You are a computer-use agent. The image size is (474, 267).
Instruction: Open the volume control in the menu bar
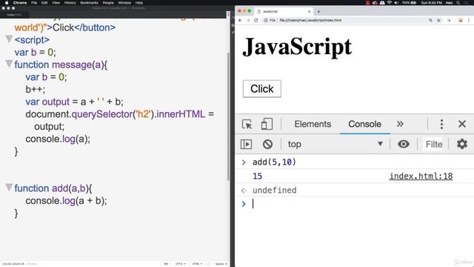tap(396, 3)
